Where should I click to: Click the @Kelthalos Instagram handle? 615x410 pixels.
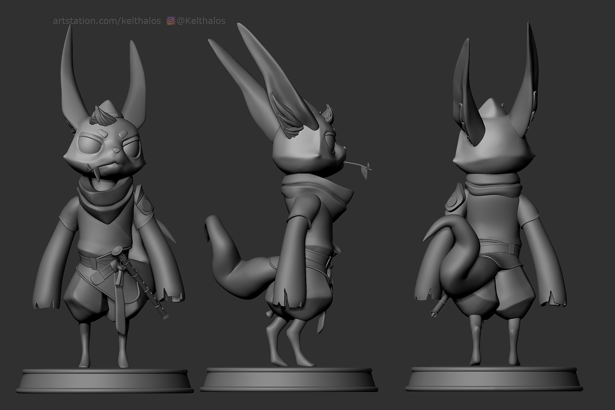[200, 21]
